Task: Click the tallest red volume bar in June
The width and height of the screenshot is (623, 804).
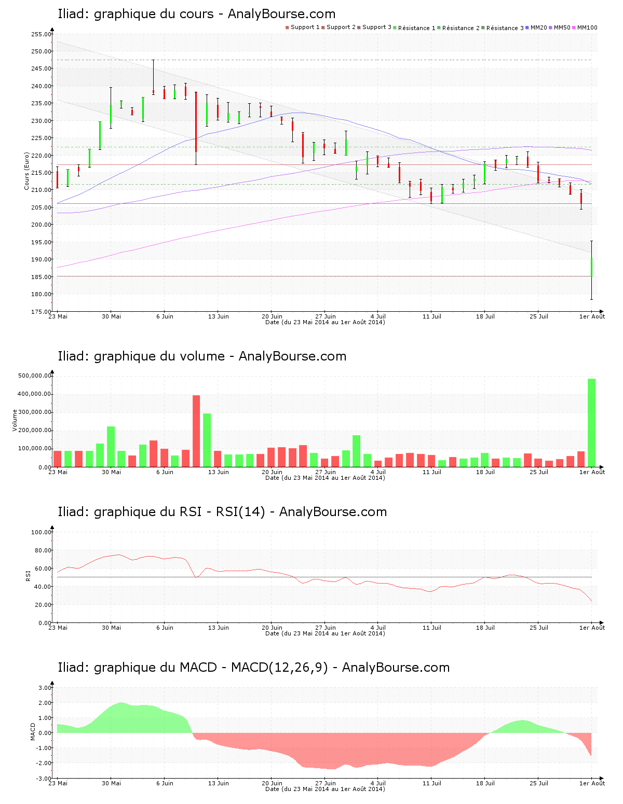Action: pos(196,431)
